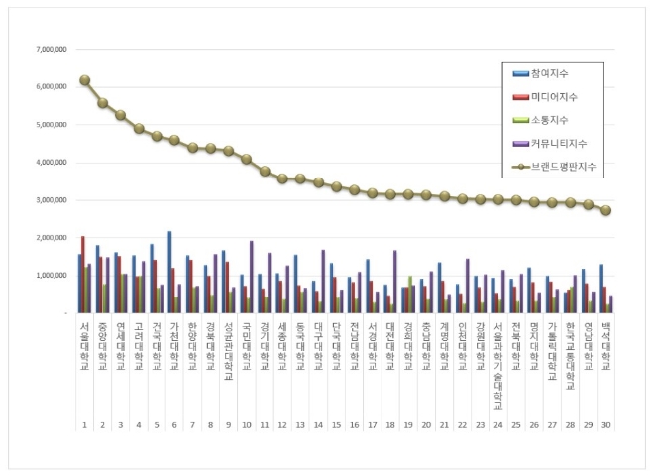This screenshot has width=654, height=475.
Task: Click the purple 커뮤니티지수 legend swatch
Action: 520,144
